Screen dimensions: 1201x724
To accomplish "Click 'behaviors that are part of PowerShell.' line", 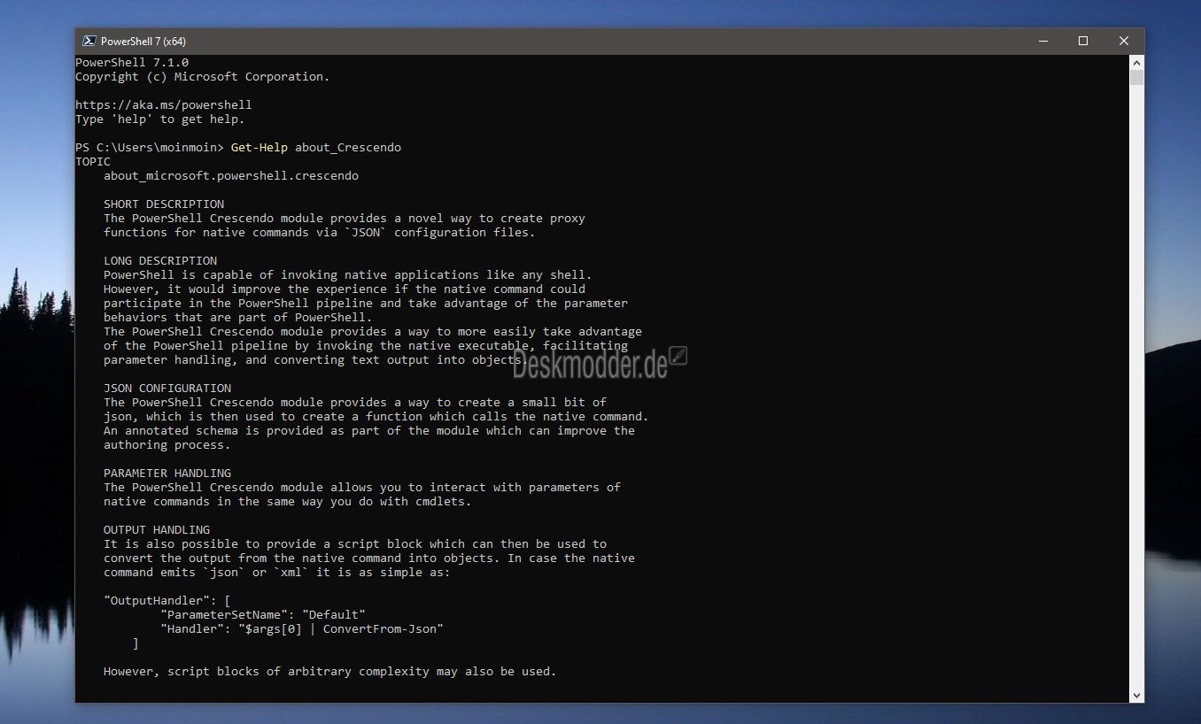I will 238,317.
